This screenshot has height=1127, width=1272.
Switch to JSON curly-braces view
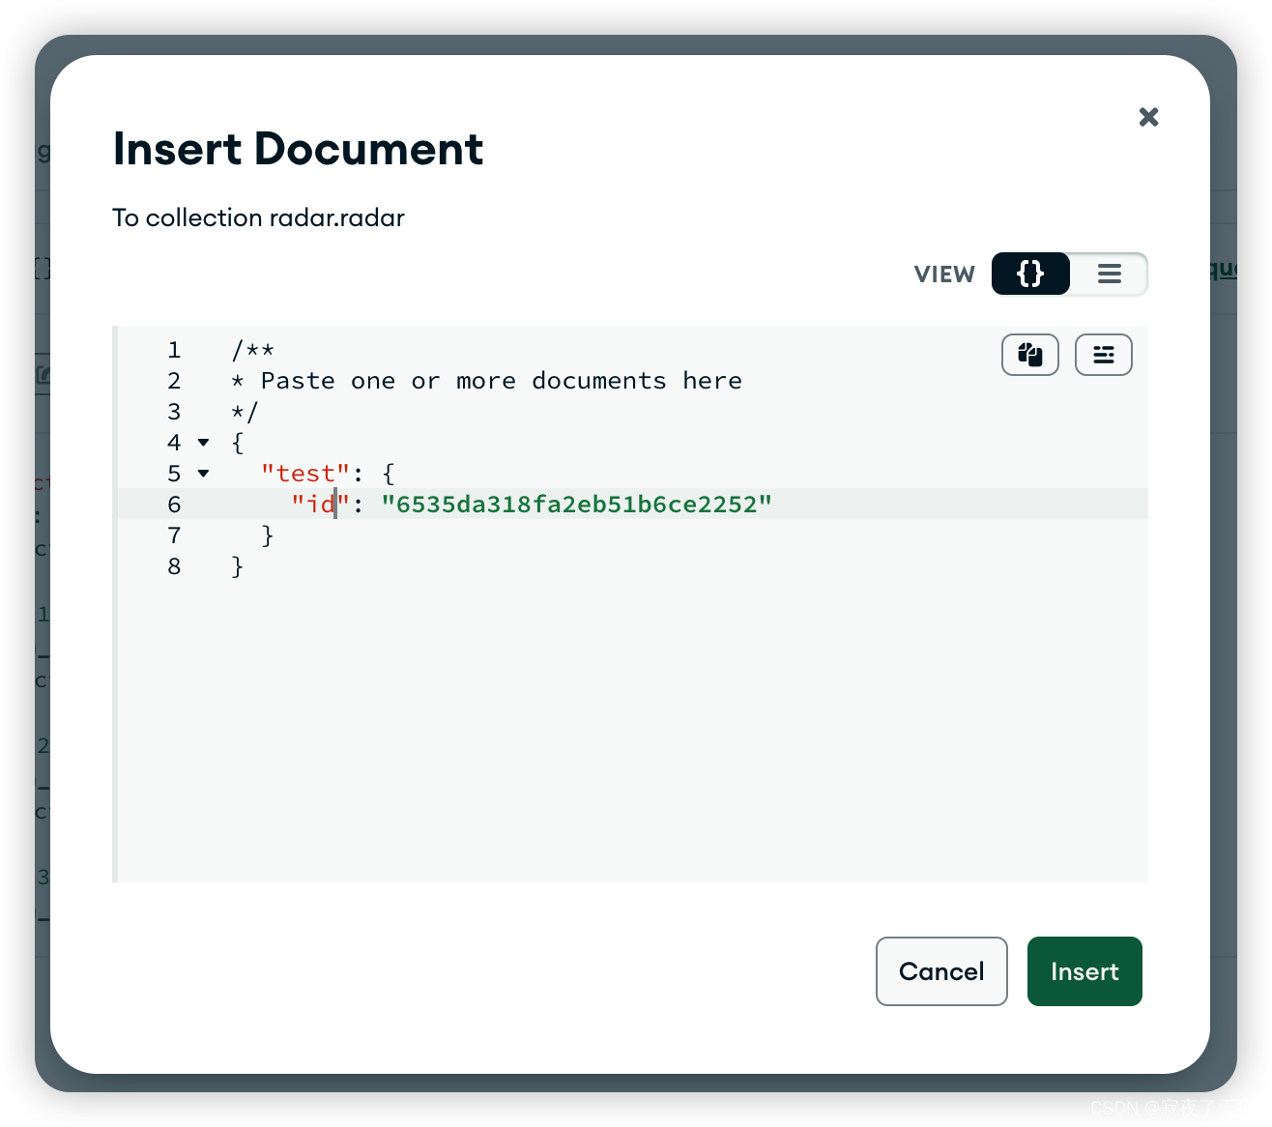(1030, 274)
